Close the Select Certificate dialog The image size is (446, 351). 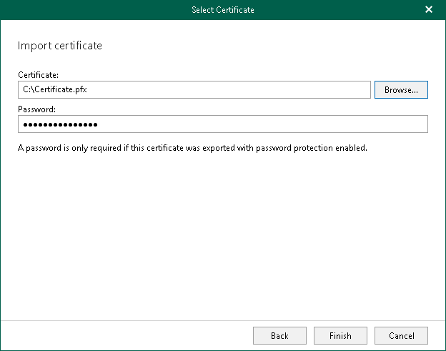coord(429,10)
